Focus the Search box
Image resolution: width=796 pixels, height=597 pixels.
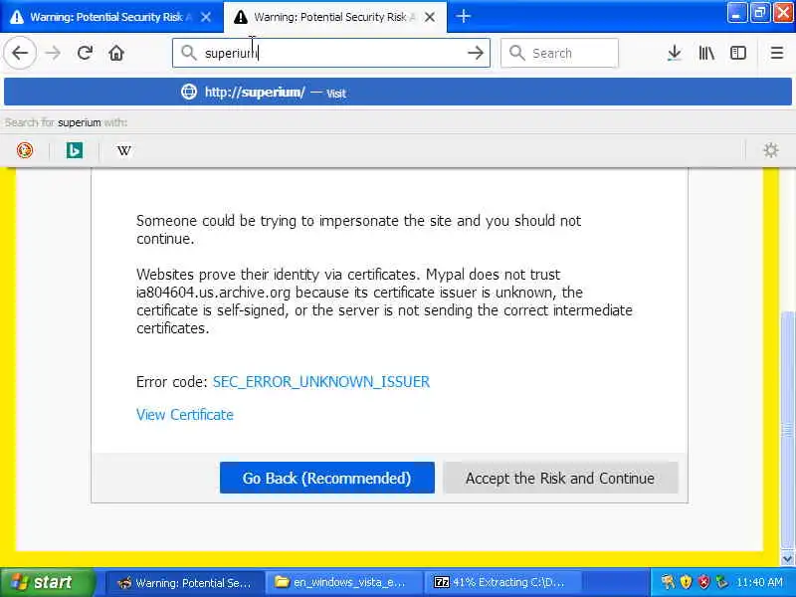coord(559,53)
